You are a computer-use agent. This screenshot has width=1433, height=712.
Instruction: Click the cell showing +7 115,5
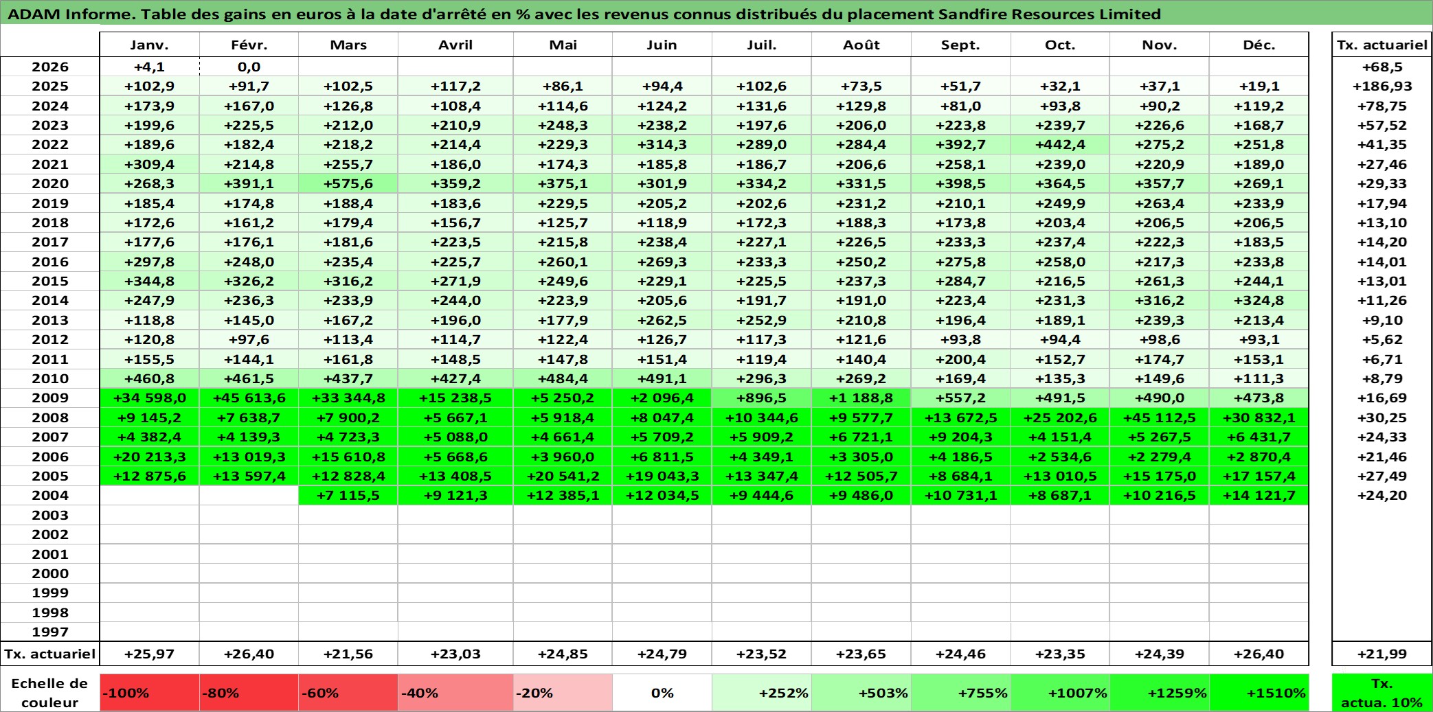point(348,495)
